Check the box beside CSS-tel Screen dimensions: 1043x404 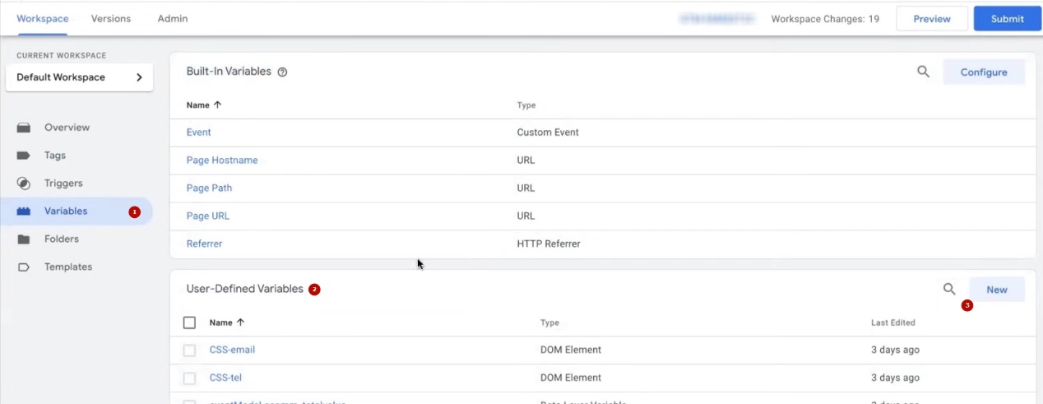click(189, 378)
